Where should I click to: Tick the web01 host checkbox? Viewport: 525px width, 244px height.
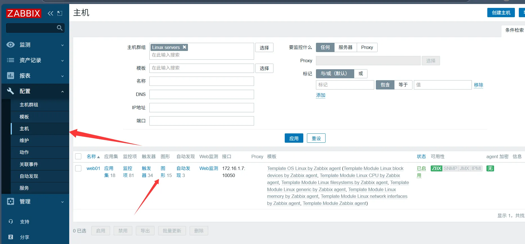[78, 168]
